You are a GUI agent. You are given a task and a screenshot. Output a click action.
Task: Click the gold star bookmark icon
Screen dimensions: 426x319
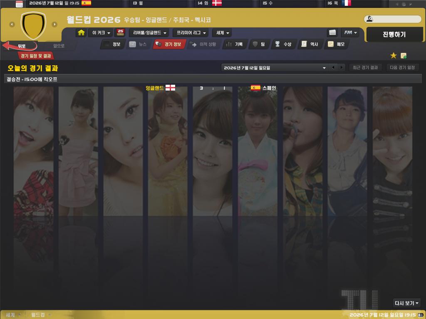coord(393,56)
